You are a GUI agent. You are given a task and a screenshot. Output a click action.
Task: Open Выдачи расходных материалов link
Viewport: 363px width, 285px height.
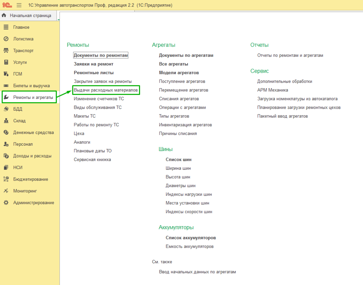[106, 90]
